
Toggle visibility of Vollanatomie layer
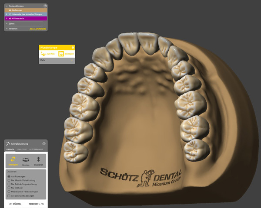click(x=10, y=18)
